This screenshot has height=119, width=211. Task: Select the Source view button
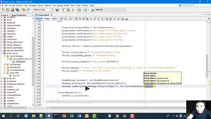point(39,19)
